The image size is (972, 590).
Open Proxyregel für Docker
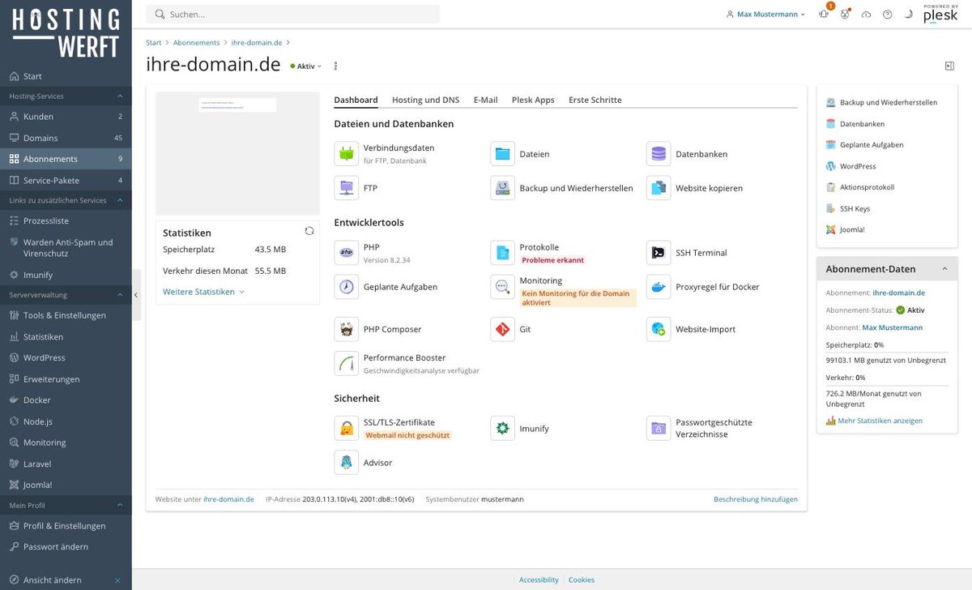coord(659,287)
